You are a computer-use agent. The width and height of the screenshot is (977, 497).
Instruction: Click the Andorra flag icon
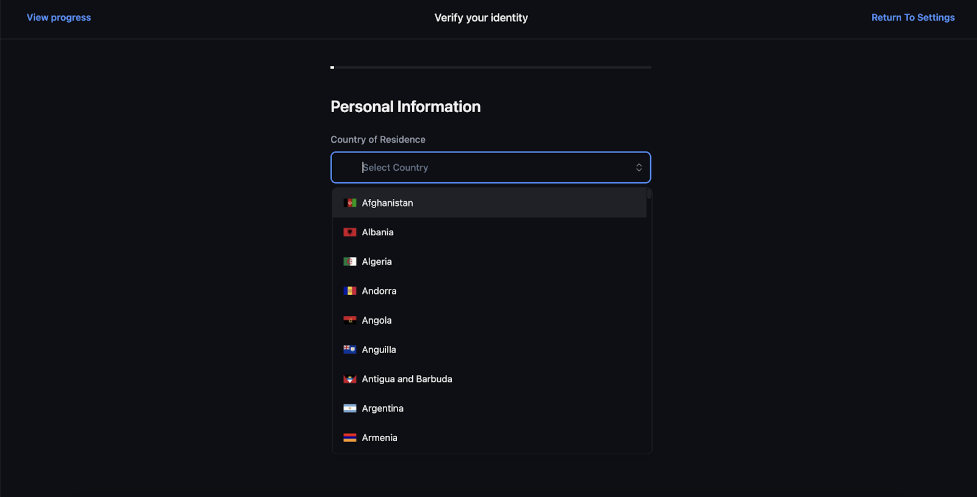pos(349,291)
